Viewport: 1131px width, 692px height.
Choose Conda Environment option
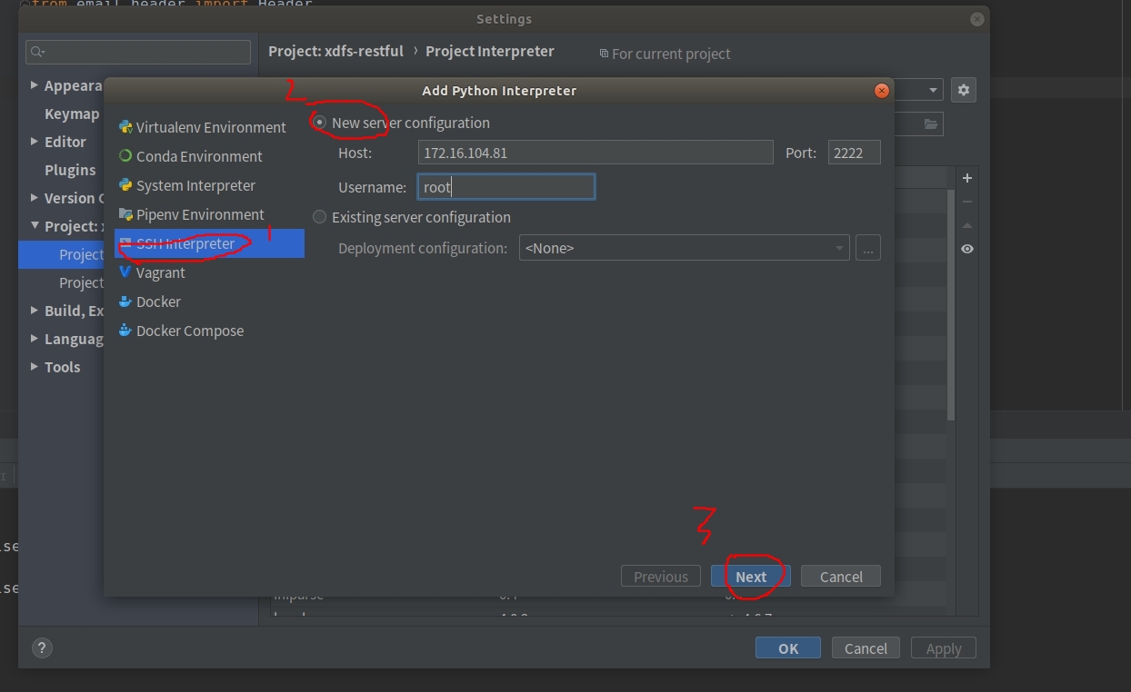[190, 156]
